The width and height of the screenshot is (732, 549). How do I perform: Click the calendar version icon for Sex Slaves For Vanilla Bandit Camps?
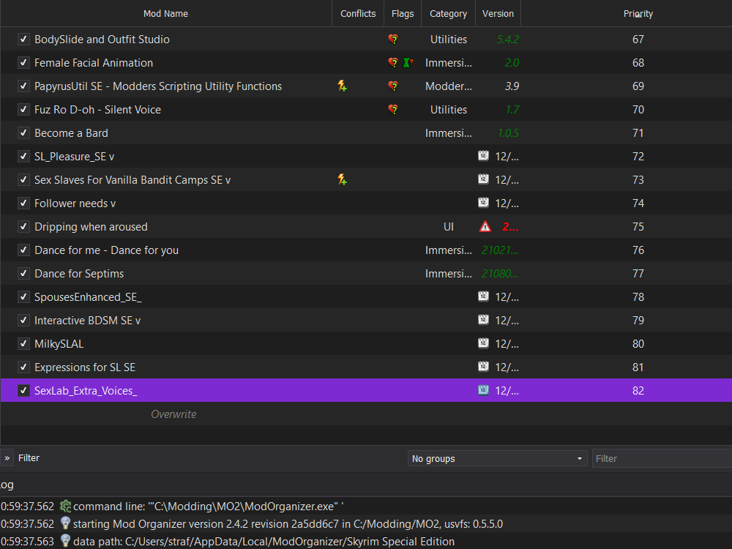pos(484,179)
